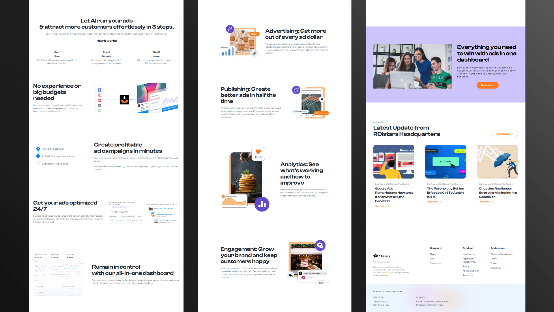Select the Platform Selection step
The width and height of the screenshot is (554, 312).
(x=53, y=149)
